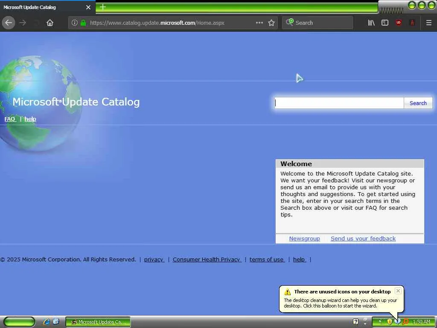Launch Internet Explorer from quick launch
Image resolution: width=437 pixels, height=328 pixels.
[47, 322]
